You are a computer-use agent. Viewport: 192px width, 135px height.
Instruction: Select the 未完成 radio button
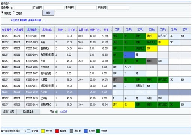(x=2, y=13)
